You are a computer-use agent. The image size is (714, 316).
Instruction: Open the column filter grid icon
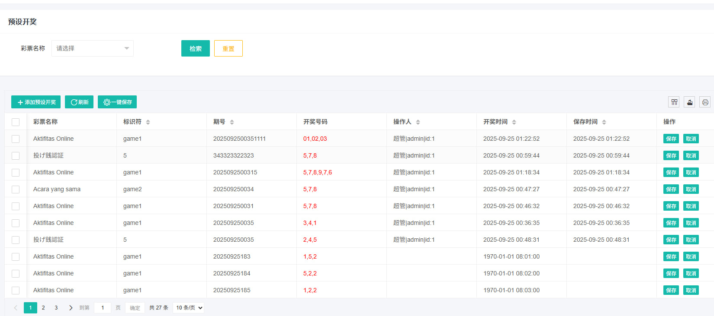pyautogui.click(x=674, y=102)
